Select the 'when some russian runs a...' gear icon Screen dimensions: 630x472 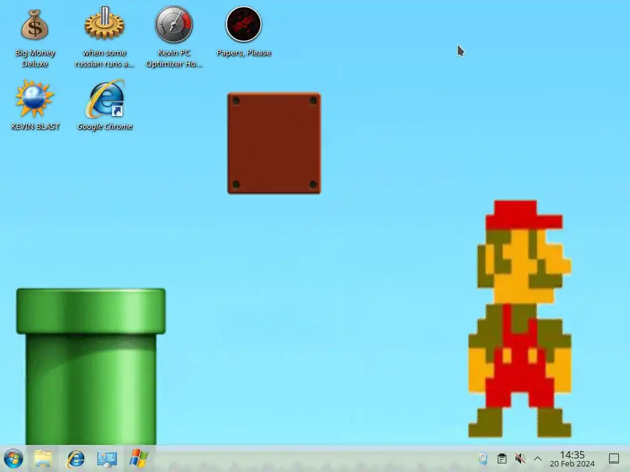tap(105, 23)
